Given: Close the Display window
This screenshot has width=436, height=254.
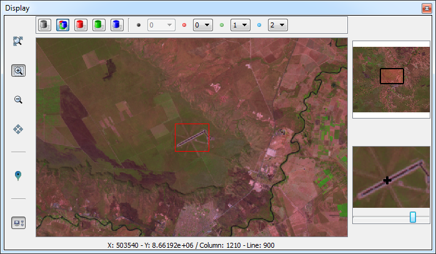Looking at the screenshot, I should [427, 7].
